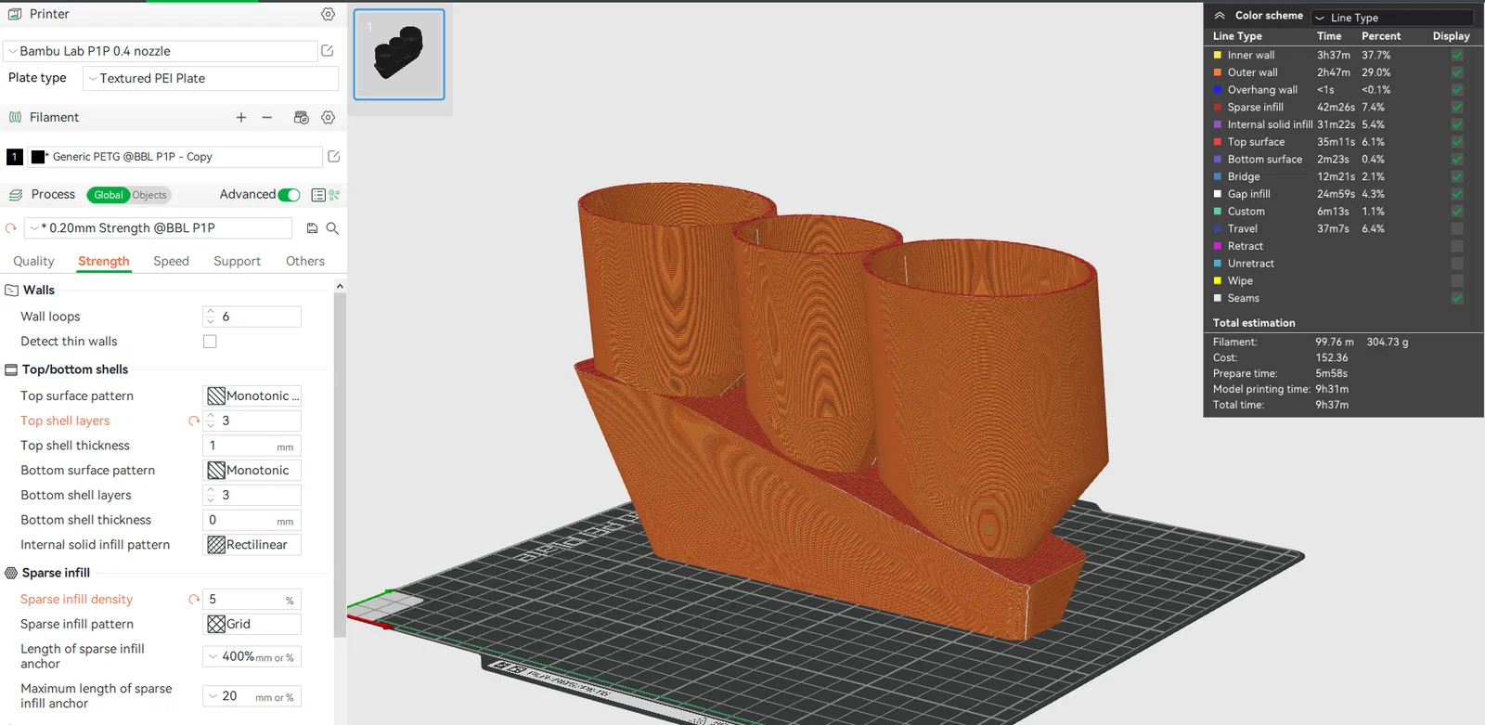
Task: Click the Bridge blue legend swatch
Action: click(1218, 176)
